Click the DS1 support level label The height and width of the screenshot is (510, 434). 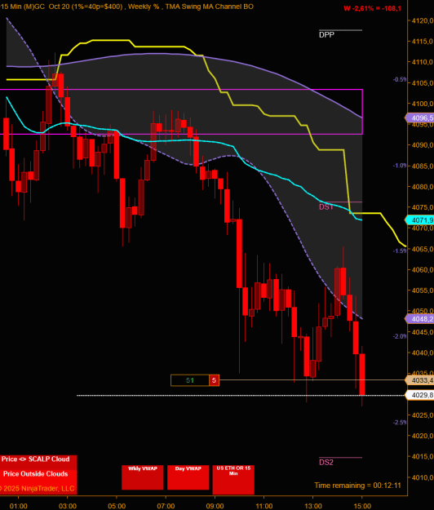326,207
